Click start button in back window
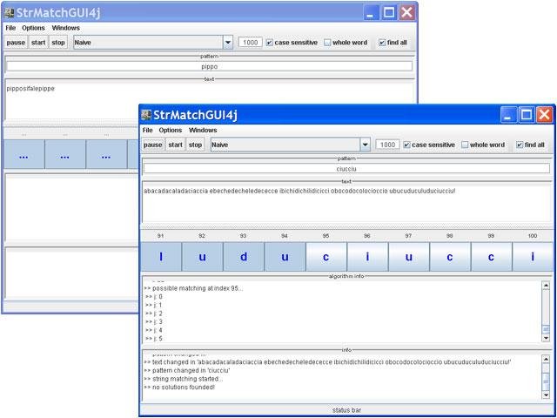Image resolution: width=557 pixels, height=418 pixels. [38, 43]
